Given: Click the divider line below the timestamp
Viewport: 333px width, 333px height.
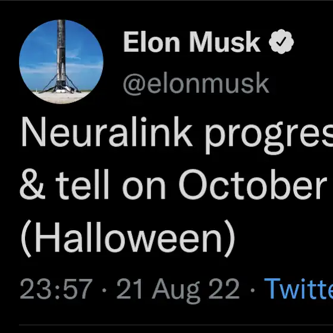Looking at the screenshot, I should pyautogui.click(x=176, y=325).
